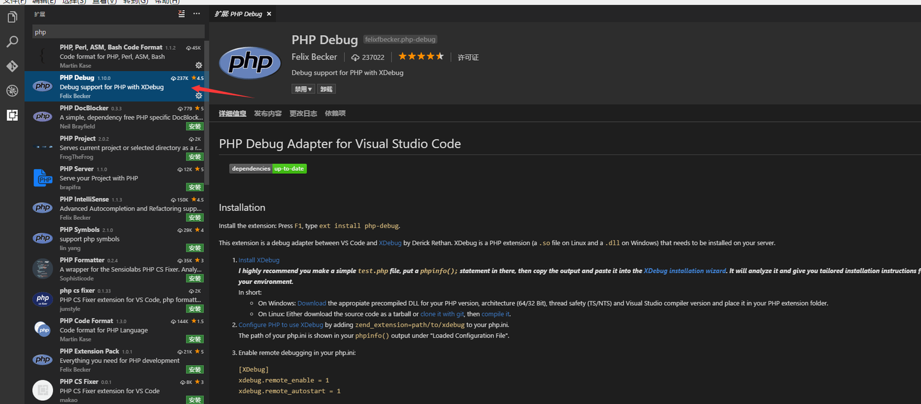921x404 pixels.
Task: Click the PHP Debug extension logo on the detail page
Action: point(249,63)
